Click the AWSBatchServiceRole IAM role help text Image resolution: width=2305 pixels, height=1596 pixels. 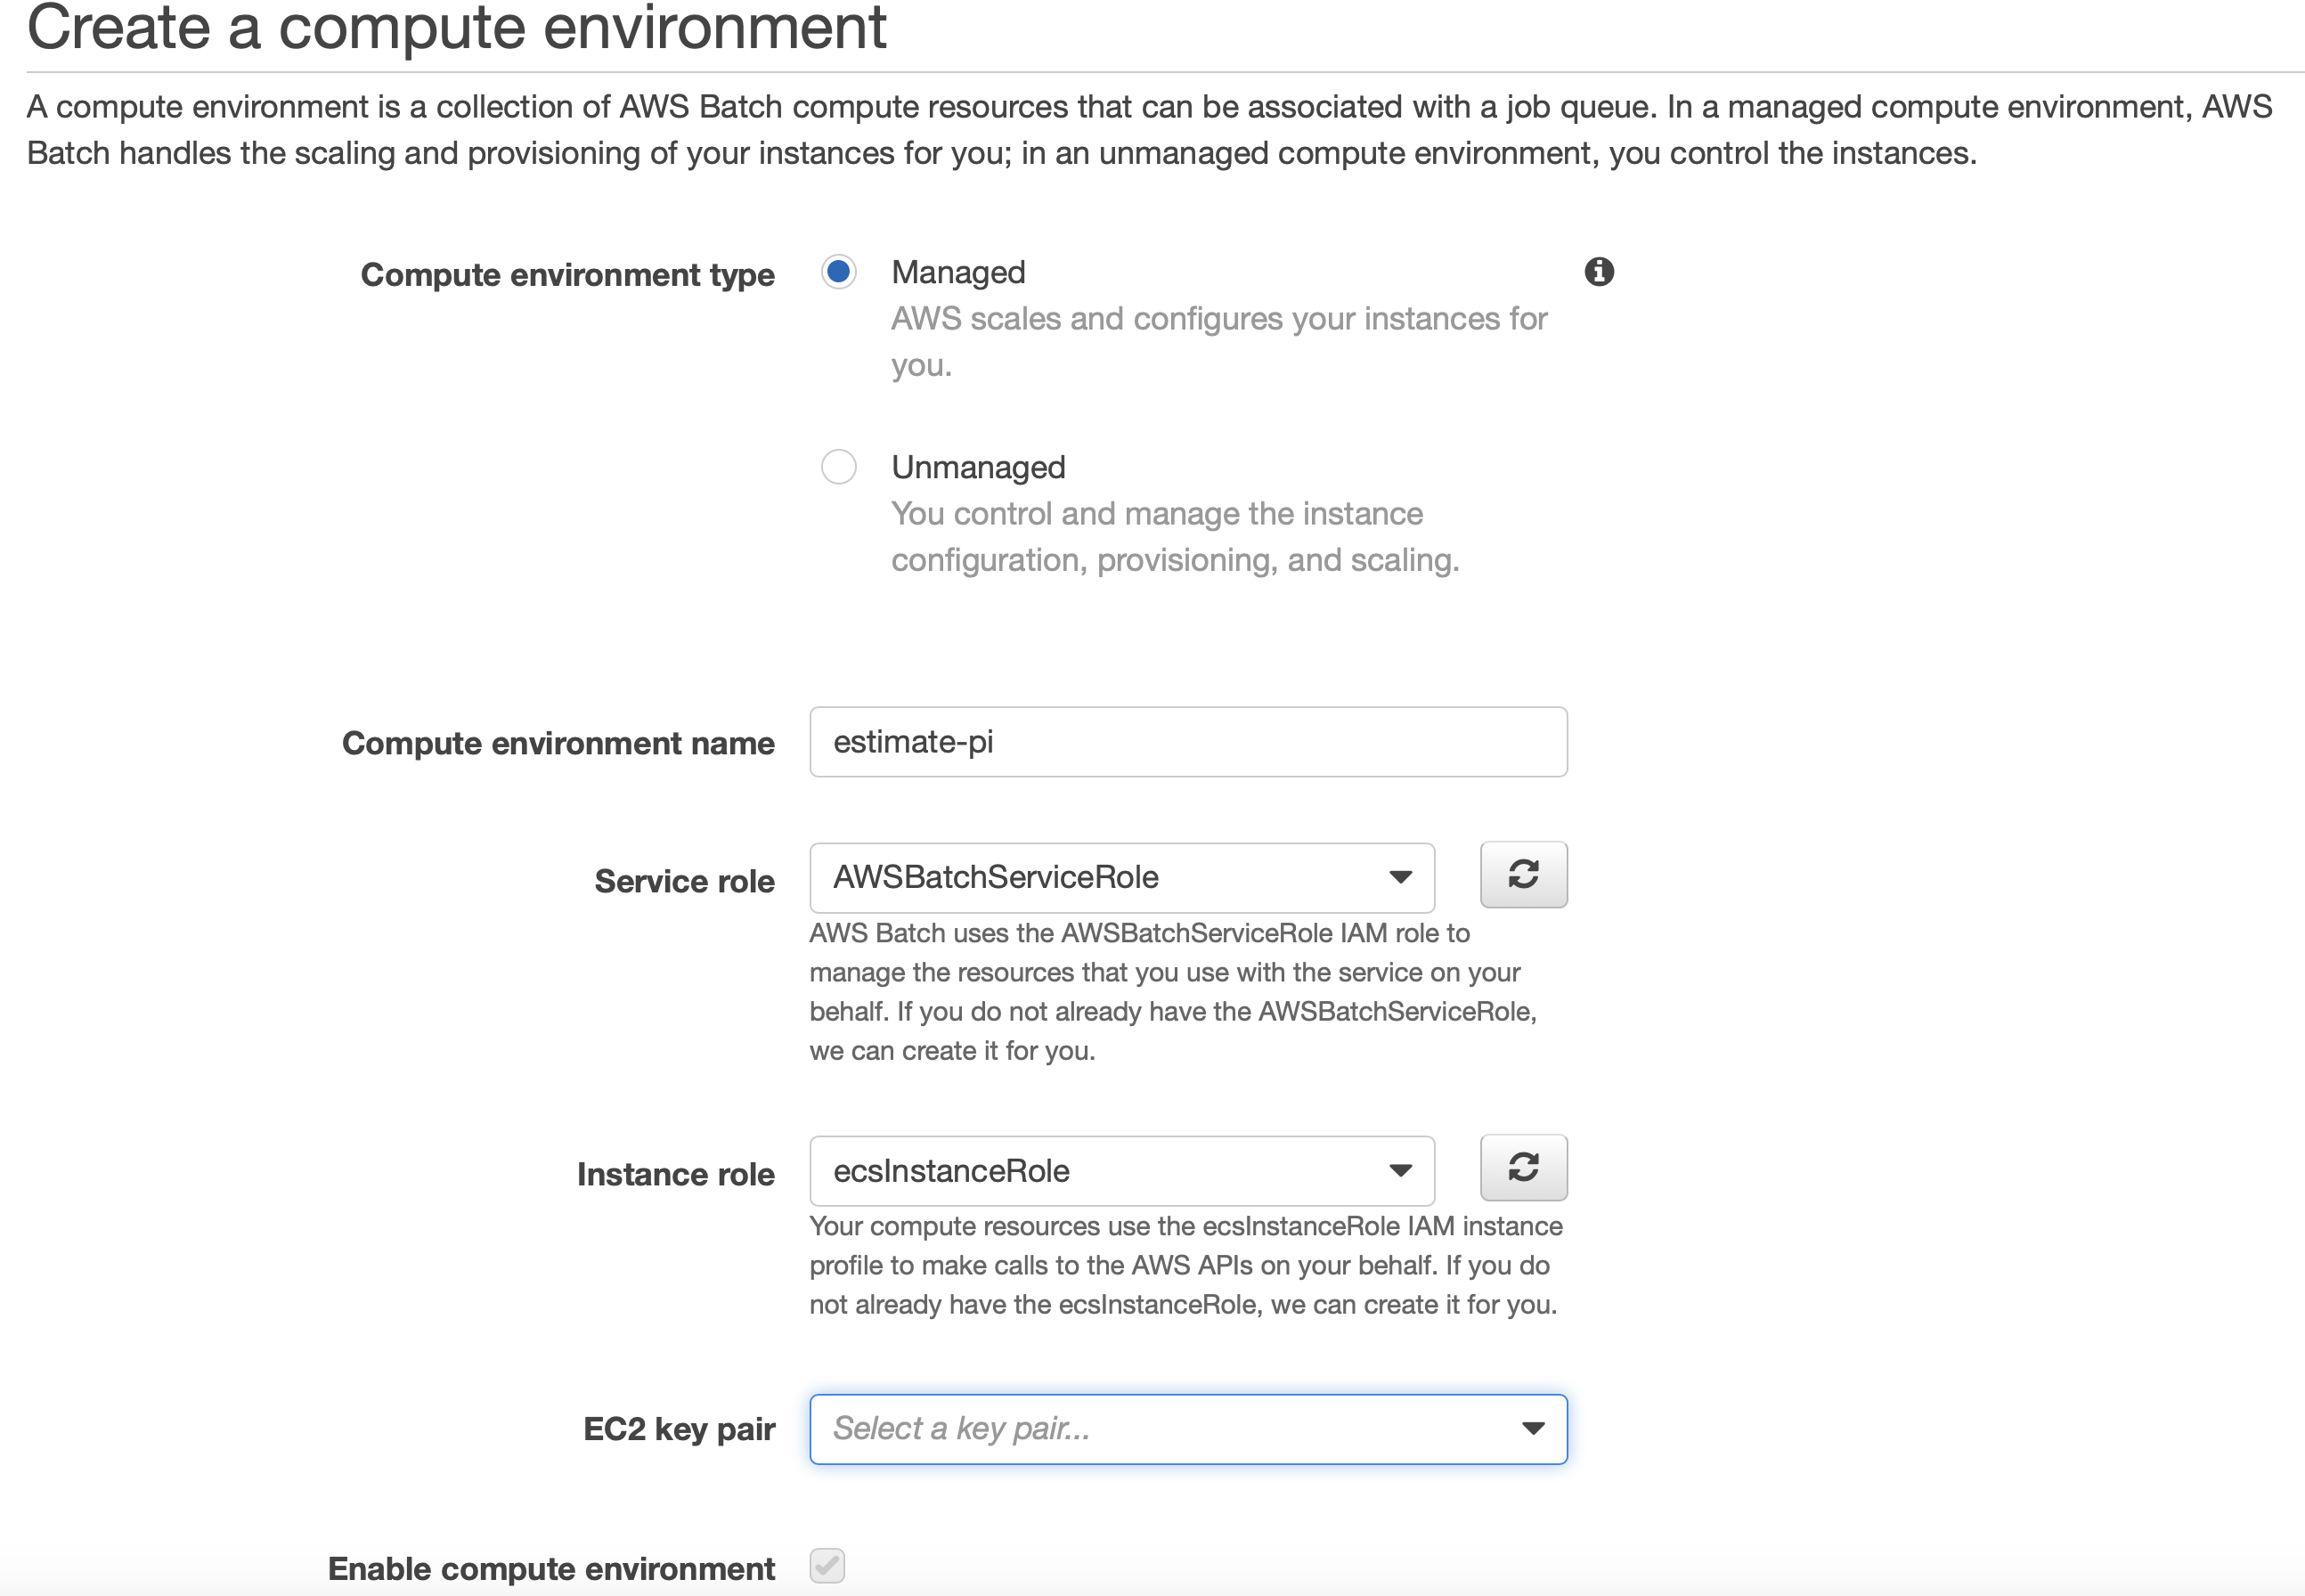coord(1173,992)
